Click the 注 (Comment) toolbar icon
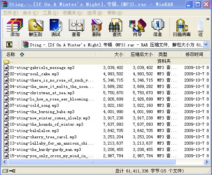The height and width of the screenshot is (175, 212). point(201,27)
